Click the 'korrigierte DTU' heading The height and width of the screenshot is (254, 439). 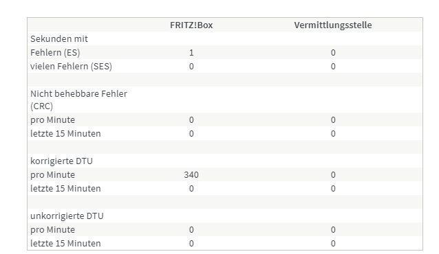[62, 161]
